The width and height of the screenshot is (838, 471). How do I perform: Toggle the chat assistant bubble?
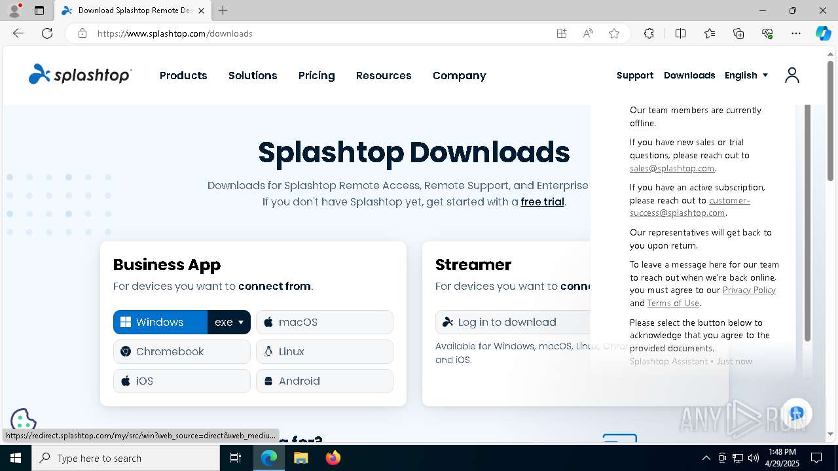coord(796,413)
